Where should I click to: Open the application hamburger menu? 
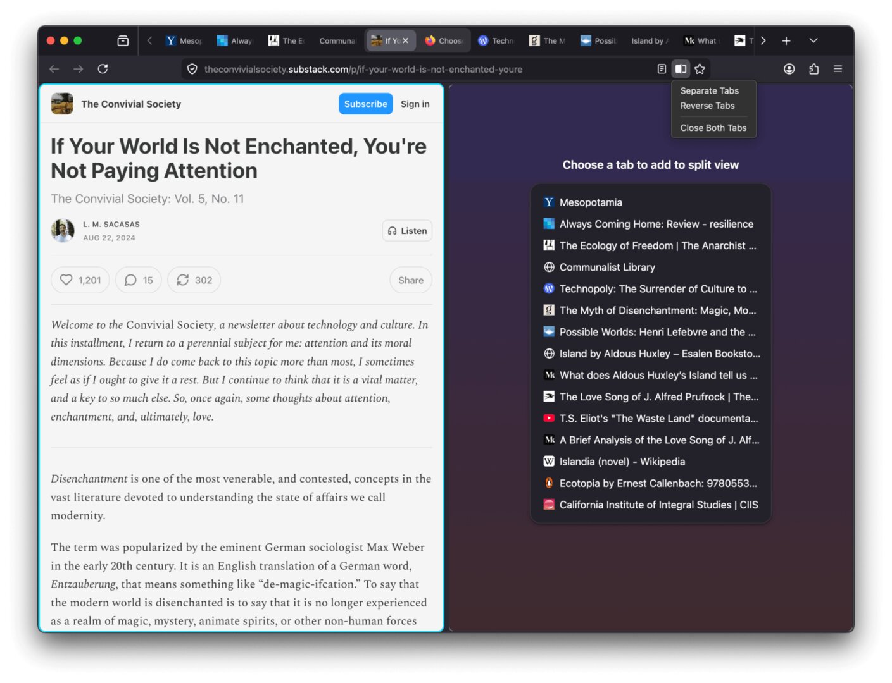click(838, 69)
